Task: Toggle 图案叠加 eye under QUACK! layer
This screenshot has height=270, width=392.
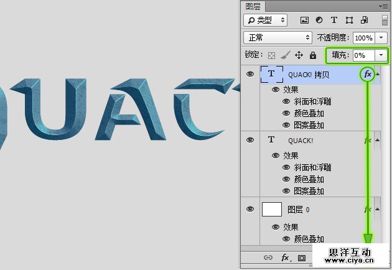Action: (286, 191)
